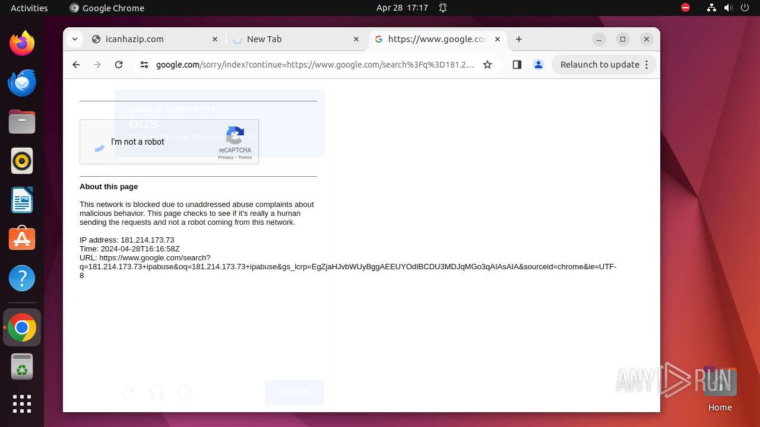Open the Google Chrome app menu

[107, 8]
